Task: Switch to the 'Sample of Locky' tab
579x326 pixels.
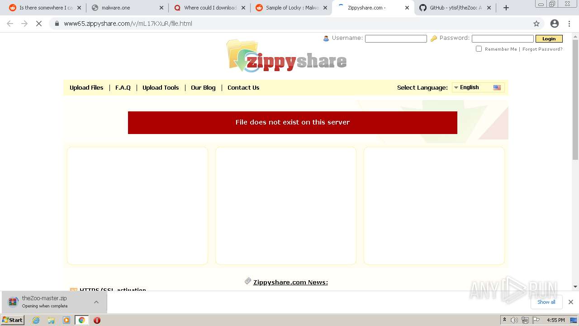Action: (291, 8)
